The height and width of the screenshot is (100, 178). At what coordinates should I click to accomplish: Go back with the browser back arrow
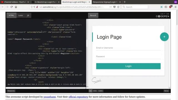(x=3, y=7)
